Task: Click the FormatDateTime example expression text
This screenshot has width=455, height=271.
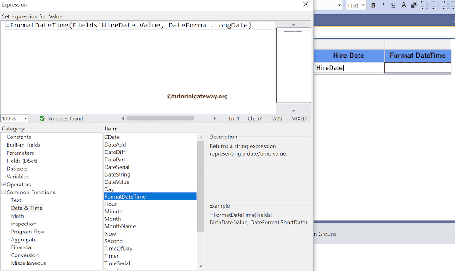Action: (x=258, y=219)
